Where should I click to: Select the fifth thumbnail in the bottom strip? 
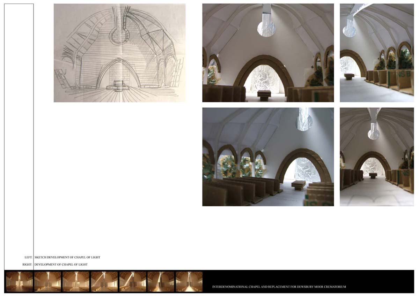pyautogui.click(x=133, y=281)
